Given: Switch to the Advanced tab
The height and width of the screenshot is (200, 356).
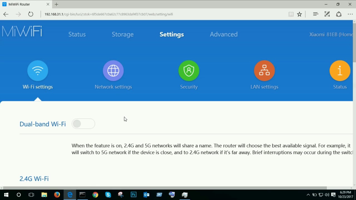Looking at the screenshot, I should pyautogui.click(x=224, y=34).
